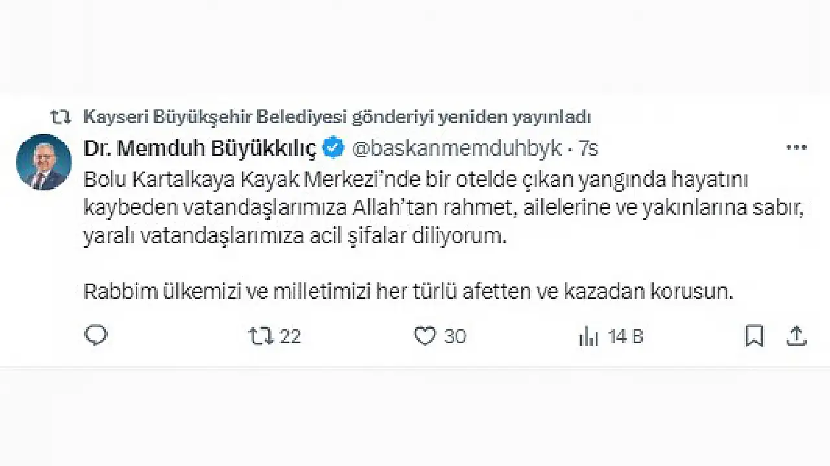
Task: Click the 7s timestamp of the tweet
Action: [588, 148]
